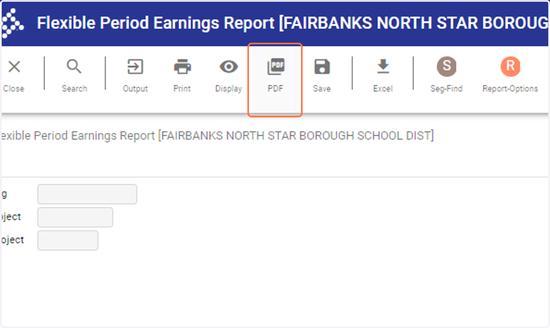
Task: Click the first empty input field
Action: coord(87,194)
